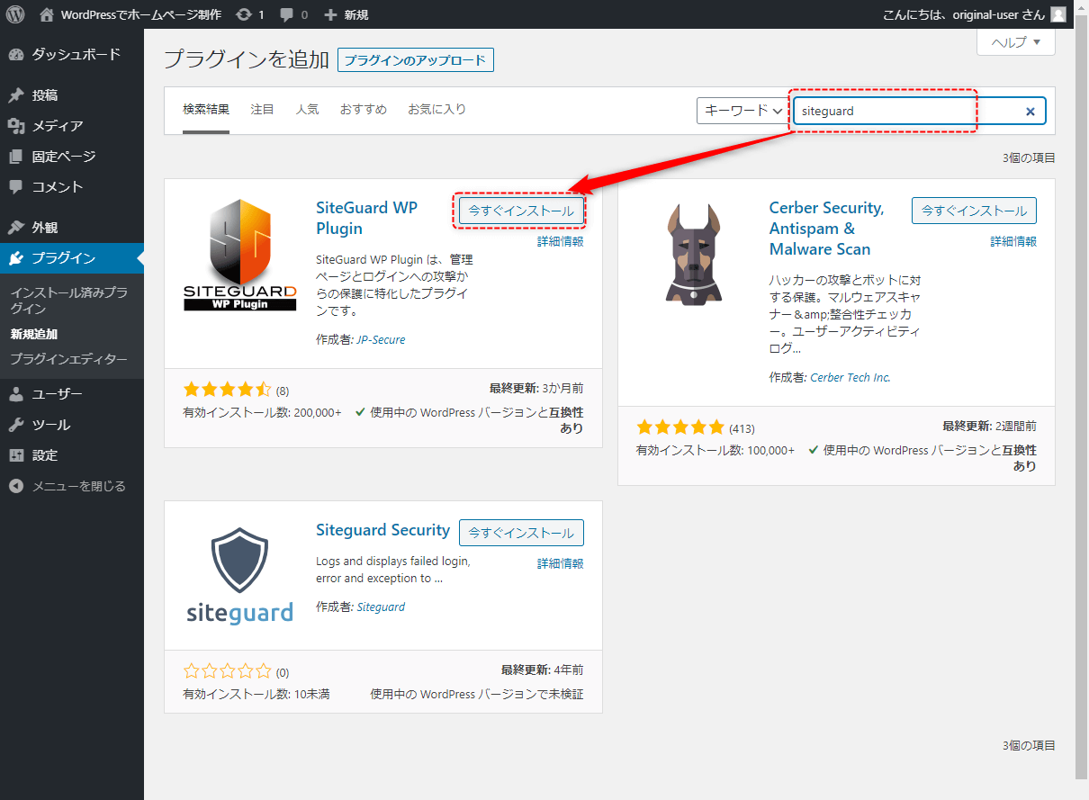Open the Siteguard Security title link
The width and height of the screenshot is (1089, 800).
pyautogui.click(x=382, y=530)
